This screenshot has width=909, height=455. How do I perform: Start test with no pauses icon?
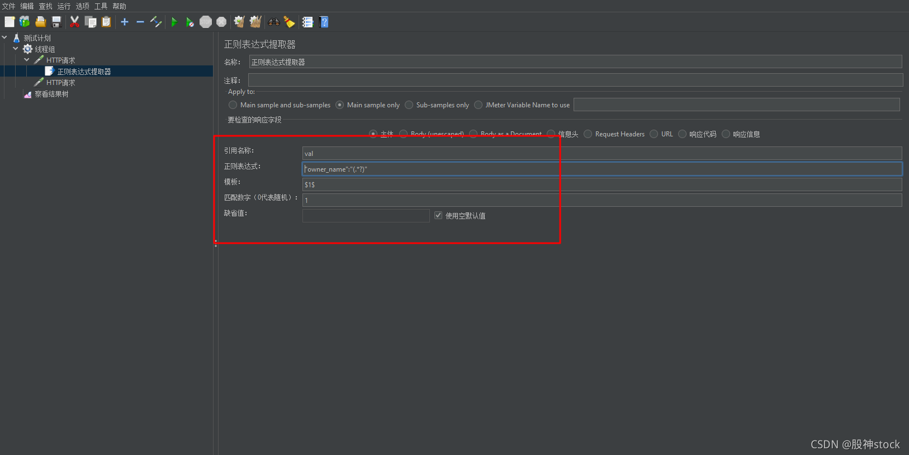pyautogui.click(x=190, y=22)
